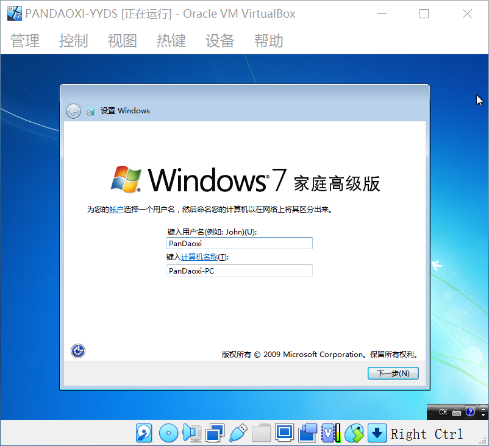Open the 计算机名称 help link
Screen dimensions: 489x446
click(199, 257)
